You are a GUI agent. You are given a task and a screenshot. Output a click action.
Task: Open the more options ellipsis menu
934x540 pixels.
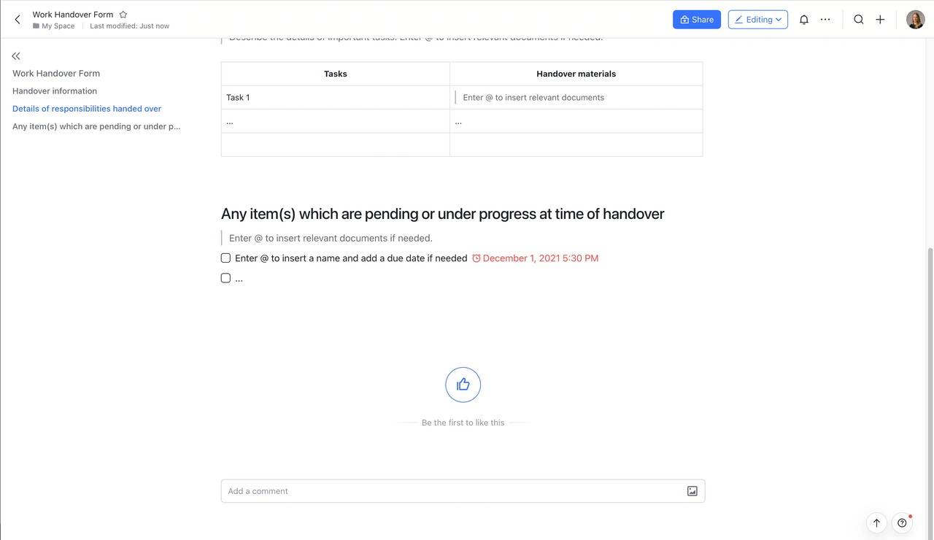[x=825, y=20]
